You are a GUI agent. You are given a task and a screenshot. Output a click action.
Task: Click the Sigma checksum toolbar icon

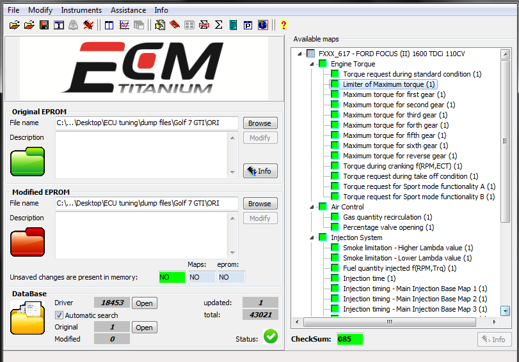218,25
